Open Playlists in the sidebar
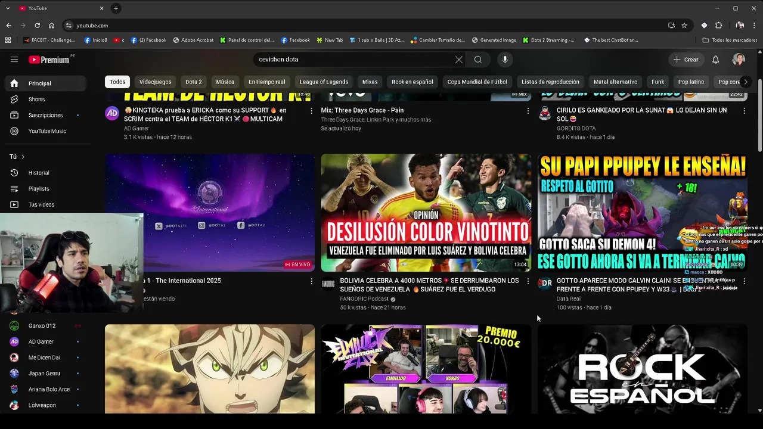Image resolution: width=763 pixels, height=429 pixels. [x=45, y=189]
